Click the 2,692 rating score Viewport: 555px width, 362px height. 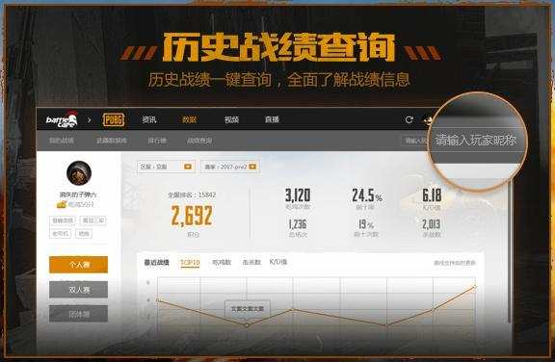click(192, 216)
